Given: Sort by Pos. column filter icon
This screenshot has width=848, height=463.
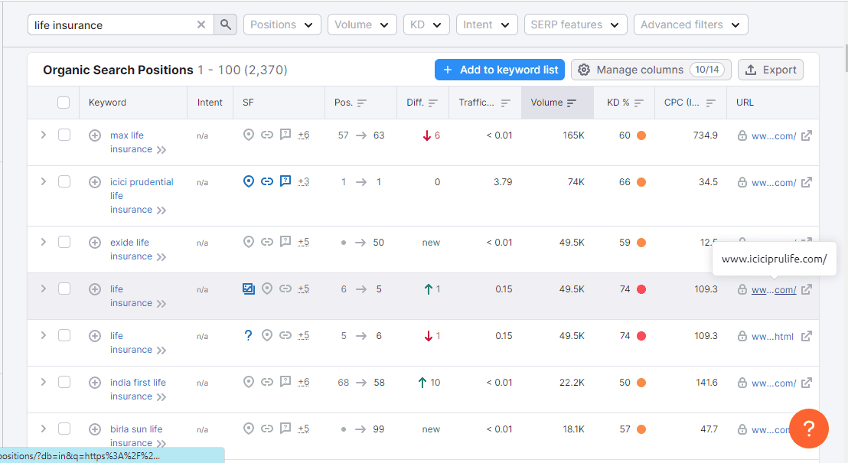Looking at the screenshot, I should pos(362,103).
